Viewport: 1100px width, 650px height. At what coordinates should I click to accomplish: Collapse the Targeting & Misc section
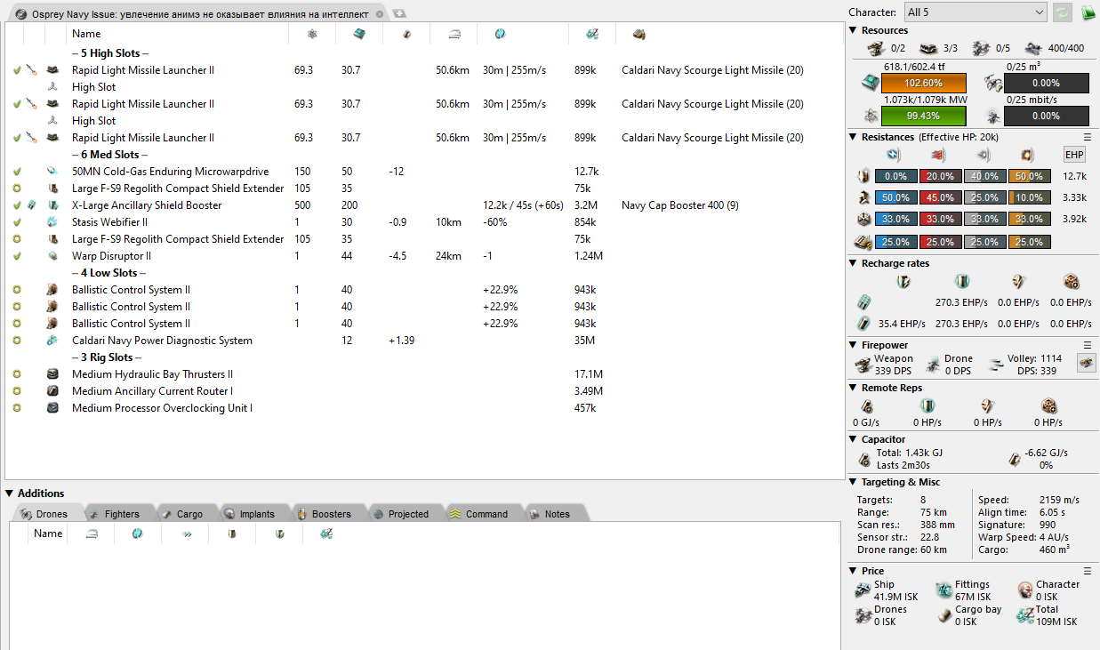point(854,482)
